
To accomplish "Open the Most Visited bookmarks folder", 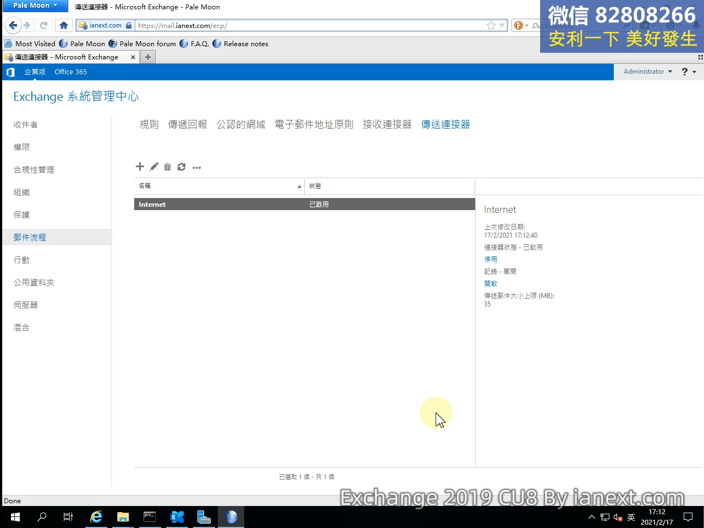I will [30, 43].
